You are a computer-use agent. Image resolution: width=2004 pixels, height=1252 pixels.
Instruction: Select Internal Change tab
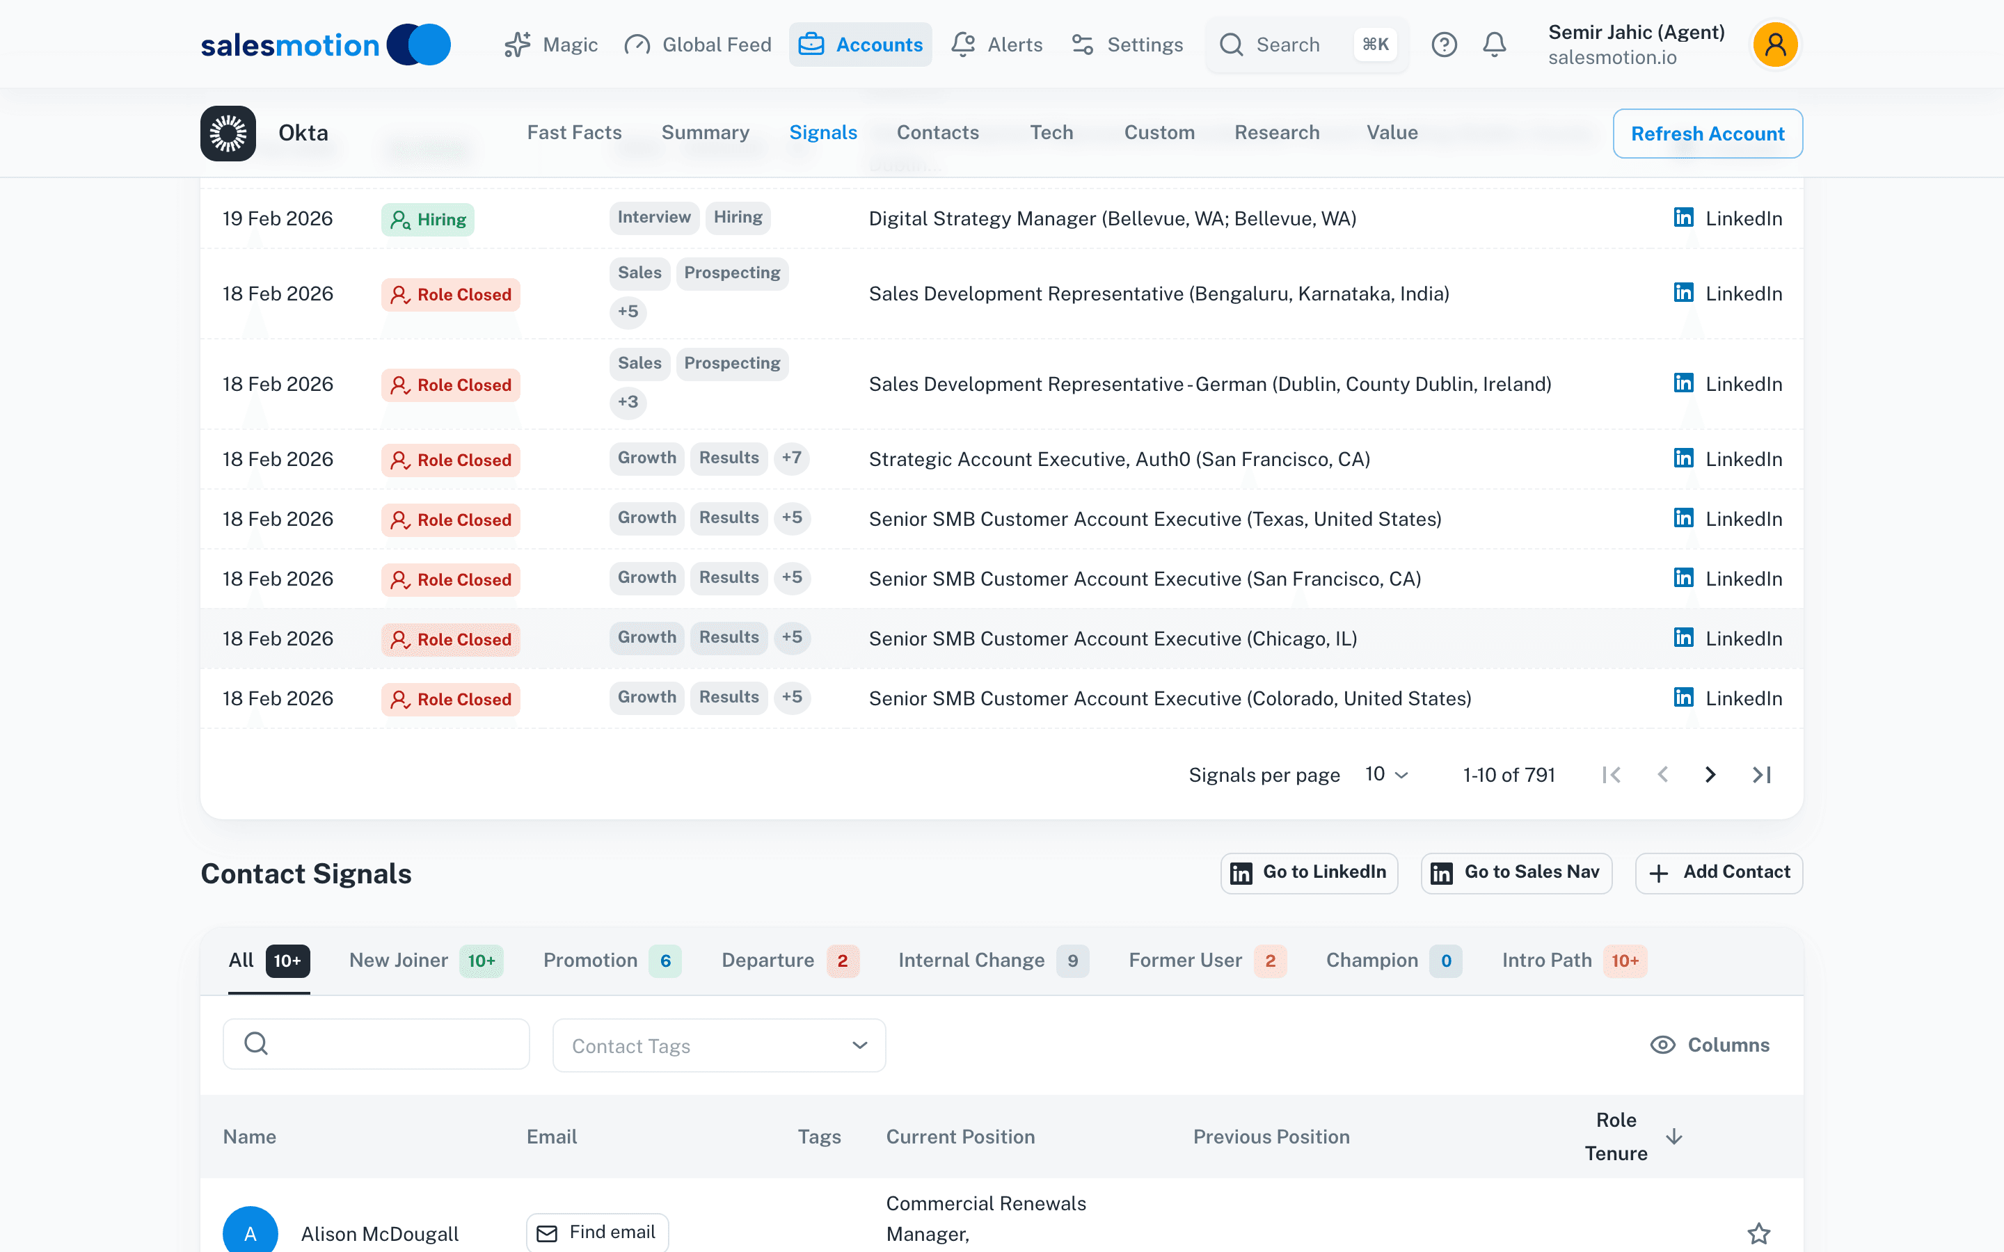[x=994, y=961]
